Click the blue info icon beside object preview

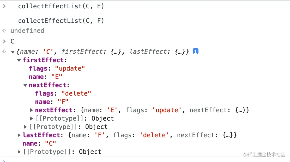pos(196,51)
